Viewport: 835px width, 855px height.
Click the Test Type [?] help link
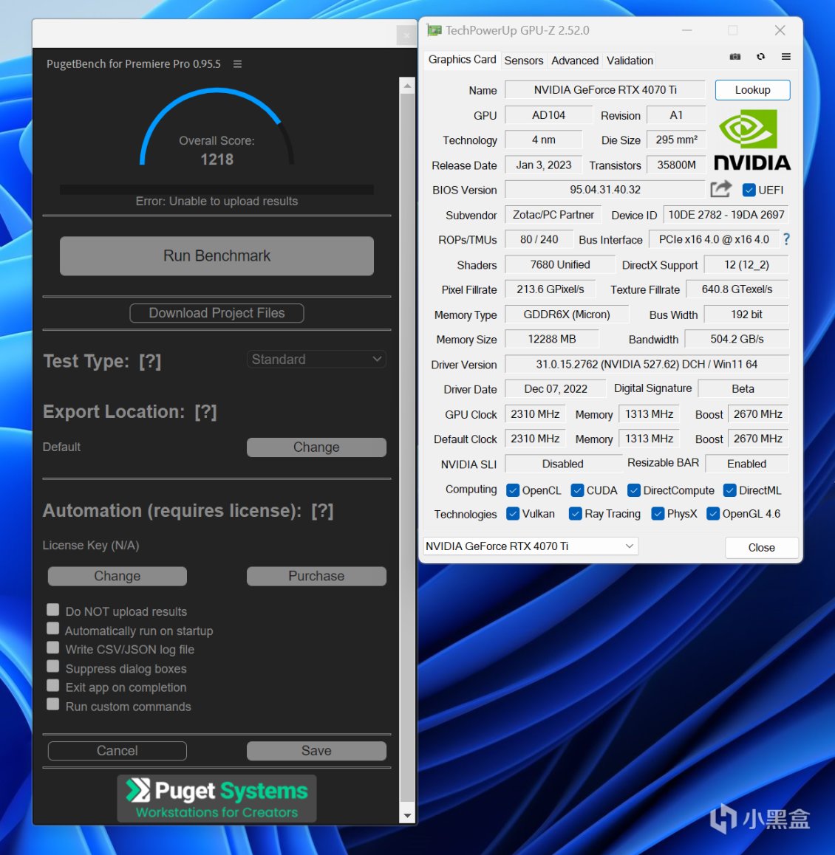click(x=150, y=362)
